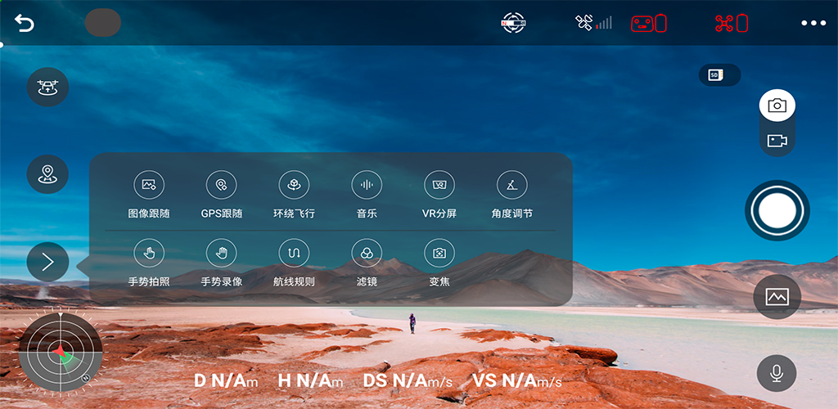The width and height of the screenshot is (838, 409).
Task: Tap the remote controller battery icon
Action: click(x=648, y=23)
